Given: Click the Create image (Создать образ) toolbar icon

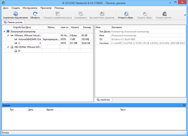Looking at the screenshot, I should tap(145, 14).
